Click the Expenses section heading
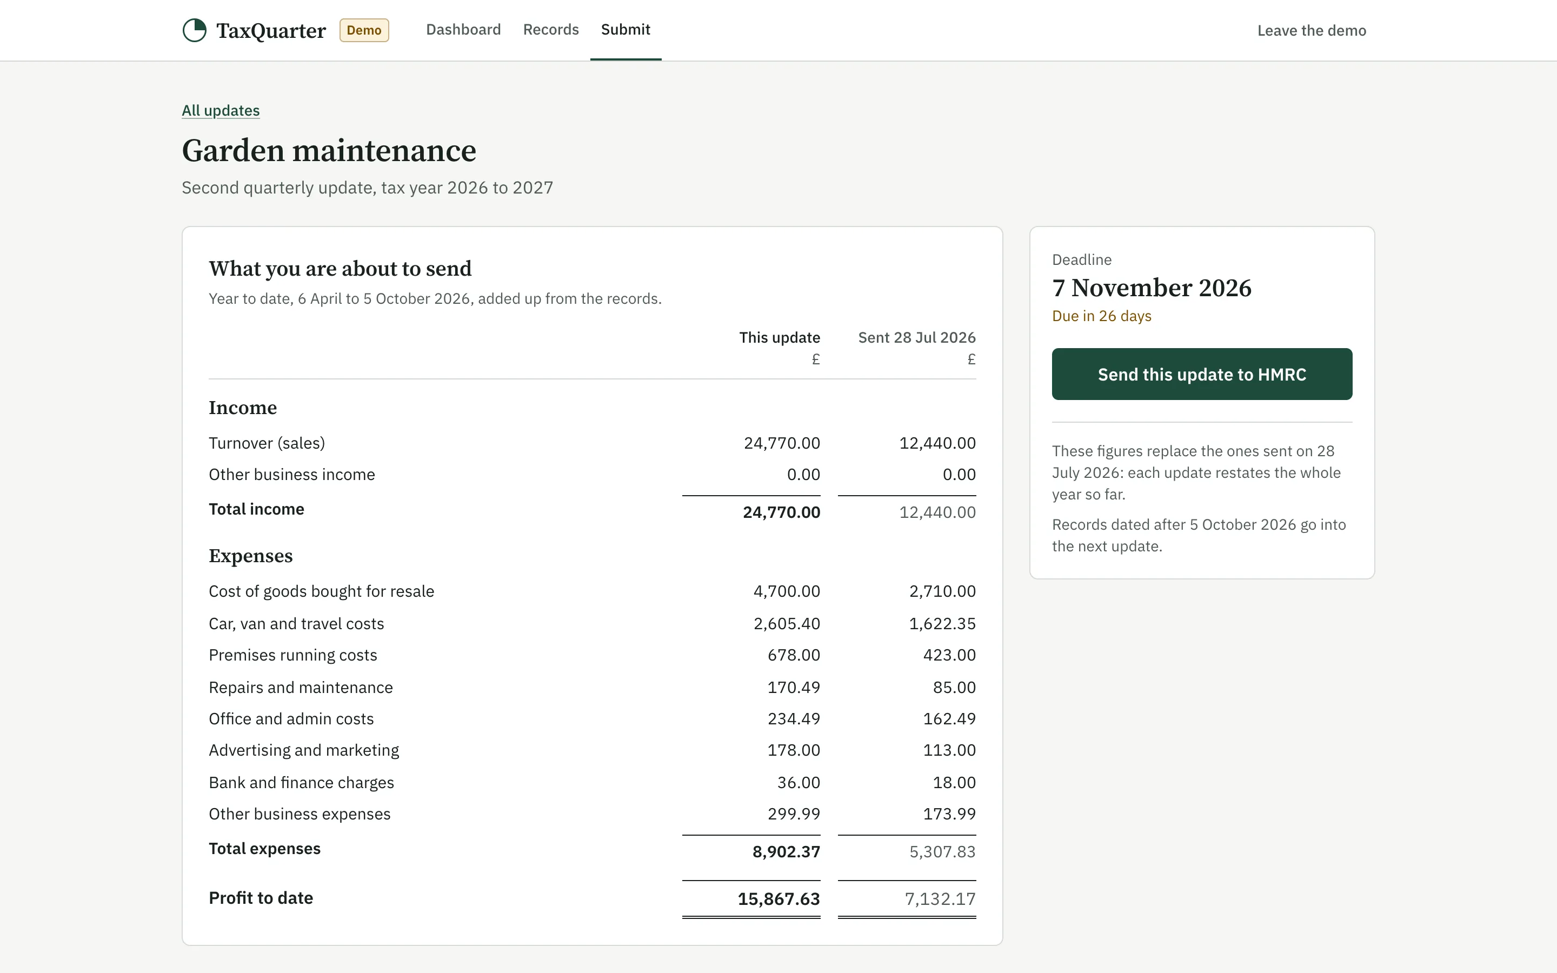This screenshot has height=973, width=1557. coord(250,556)
